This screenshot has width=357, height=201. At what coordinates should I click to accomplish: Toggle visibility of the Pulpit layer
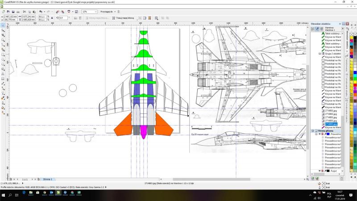pyautogui.click(x=319, y=171)
